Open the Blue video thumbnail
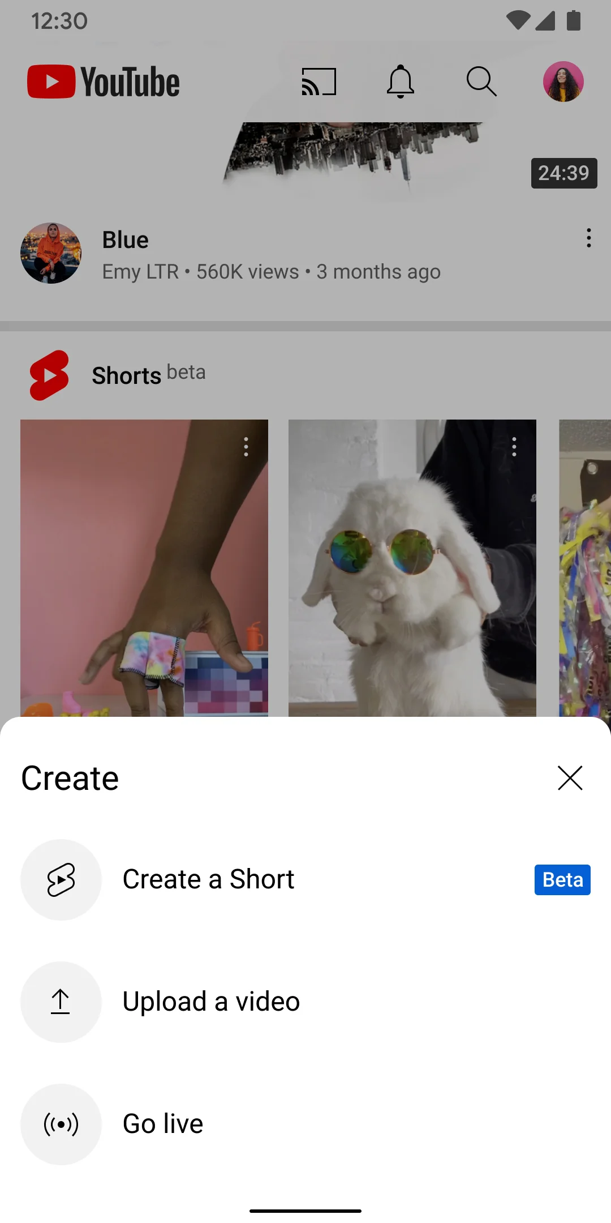This screenshot has height=1223, width=611. coord(351,153)
